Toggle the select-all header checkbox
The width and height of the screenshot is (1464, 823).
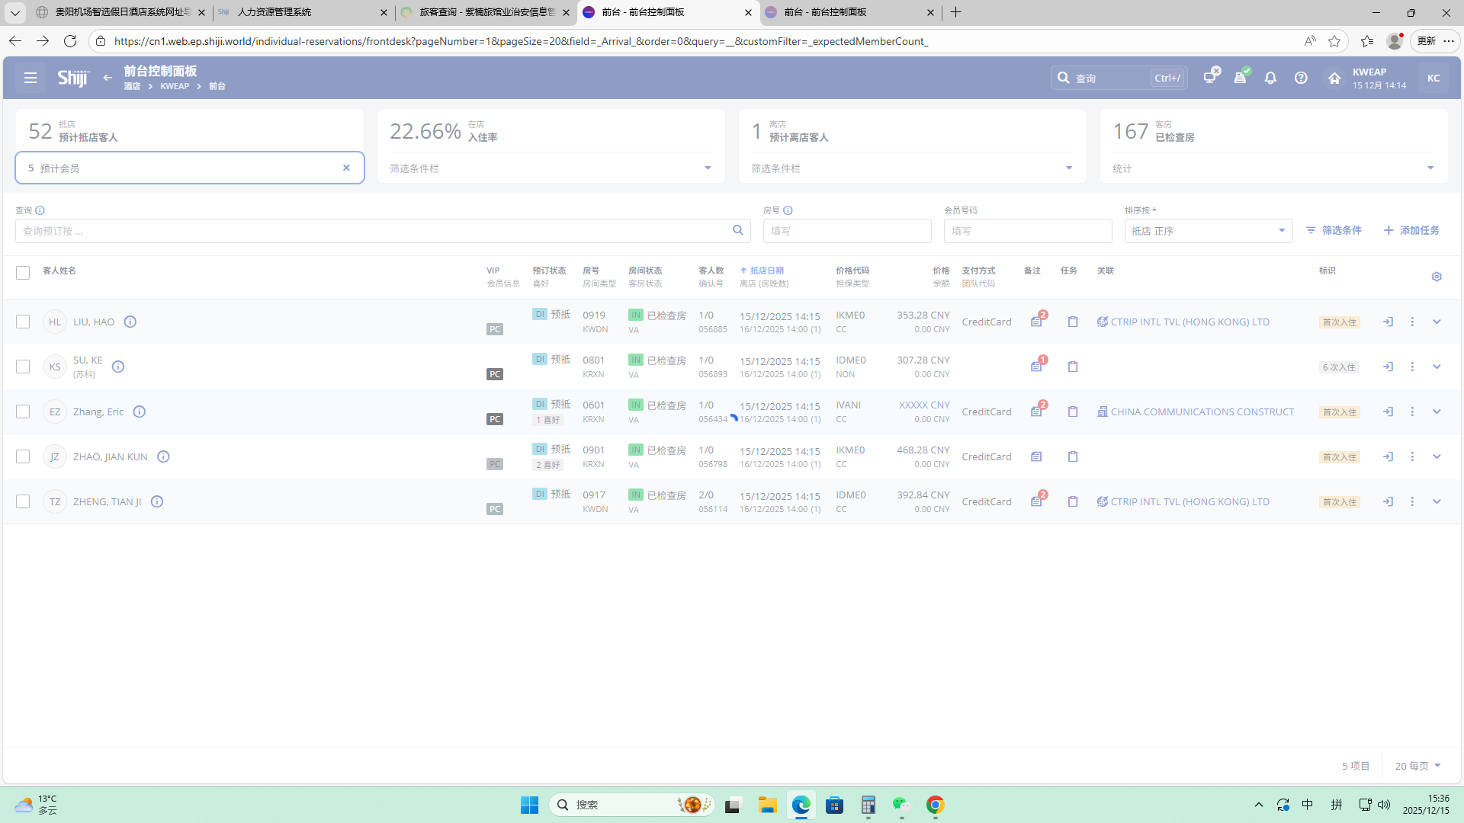[23, 273]
